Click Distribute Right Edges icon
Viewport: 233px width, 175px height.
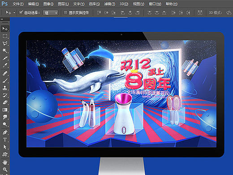coord(188,13)
